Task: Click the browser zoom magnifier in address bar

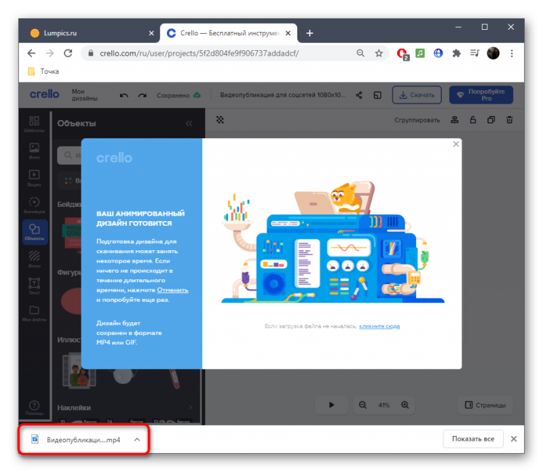Action: [360, 54]
